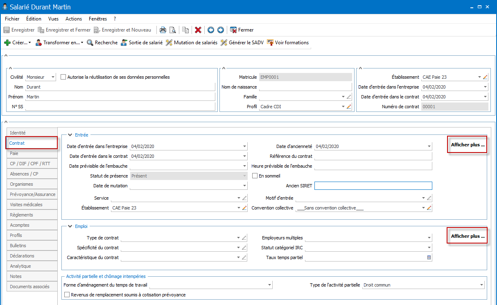The width and height of the screenshot is (497, 305).
Task: Focus the Référence du contrat field
Action: point(373,156)
